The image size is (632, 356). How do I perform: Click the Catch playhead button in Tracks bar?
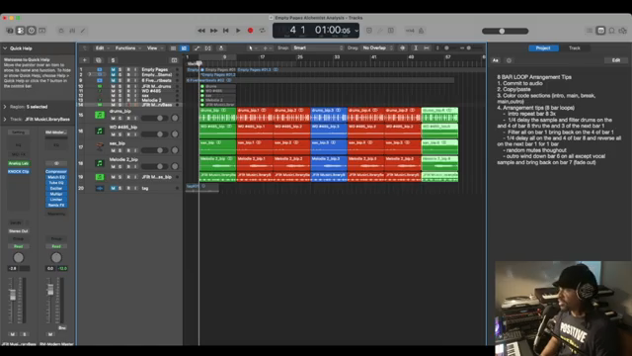coord(221,48)
